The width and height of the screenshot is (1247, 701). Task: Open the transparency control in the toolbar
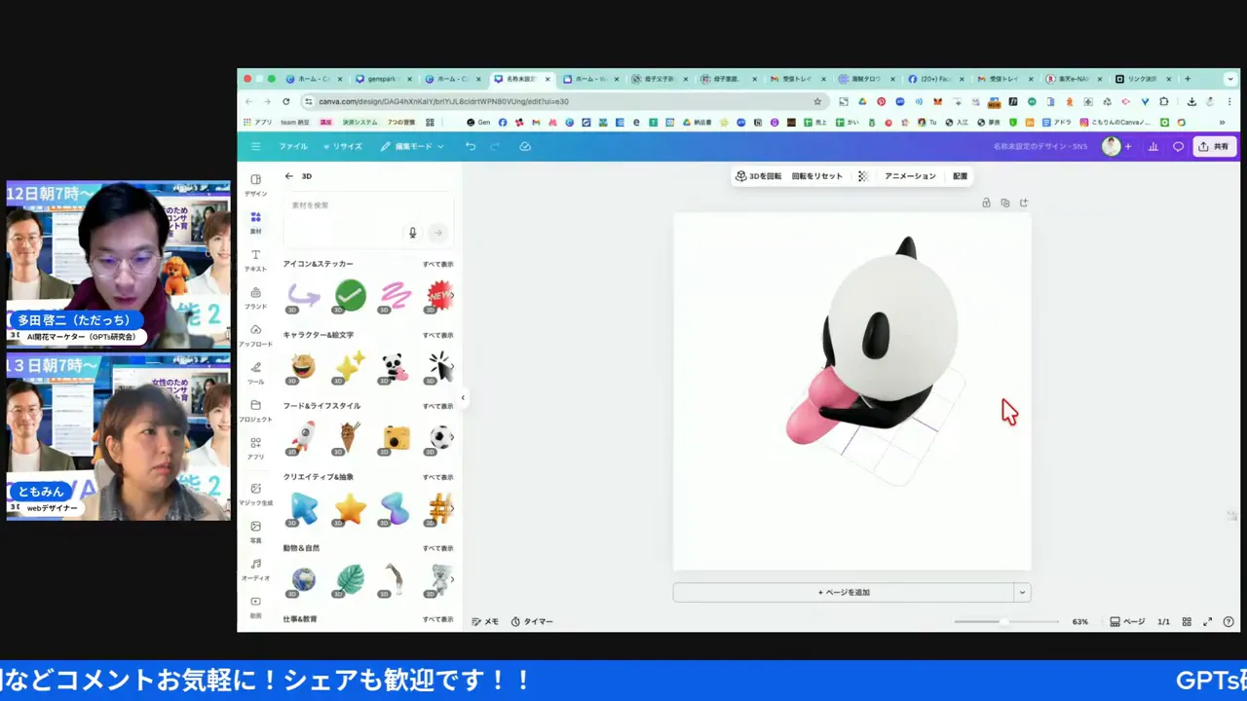[x=862, y=176]
